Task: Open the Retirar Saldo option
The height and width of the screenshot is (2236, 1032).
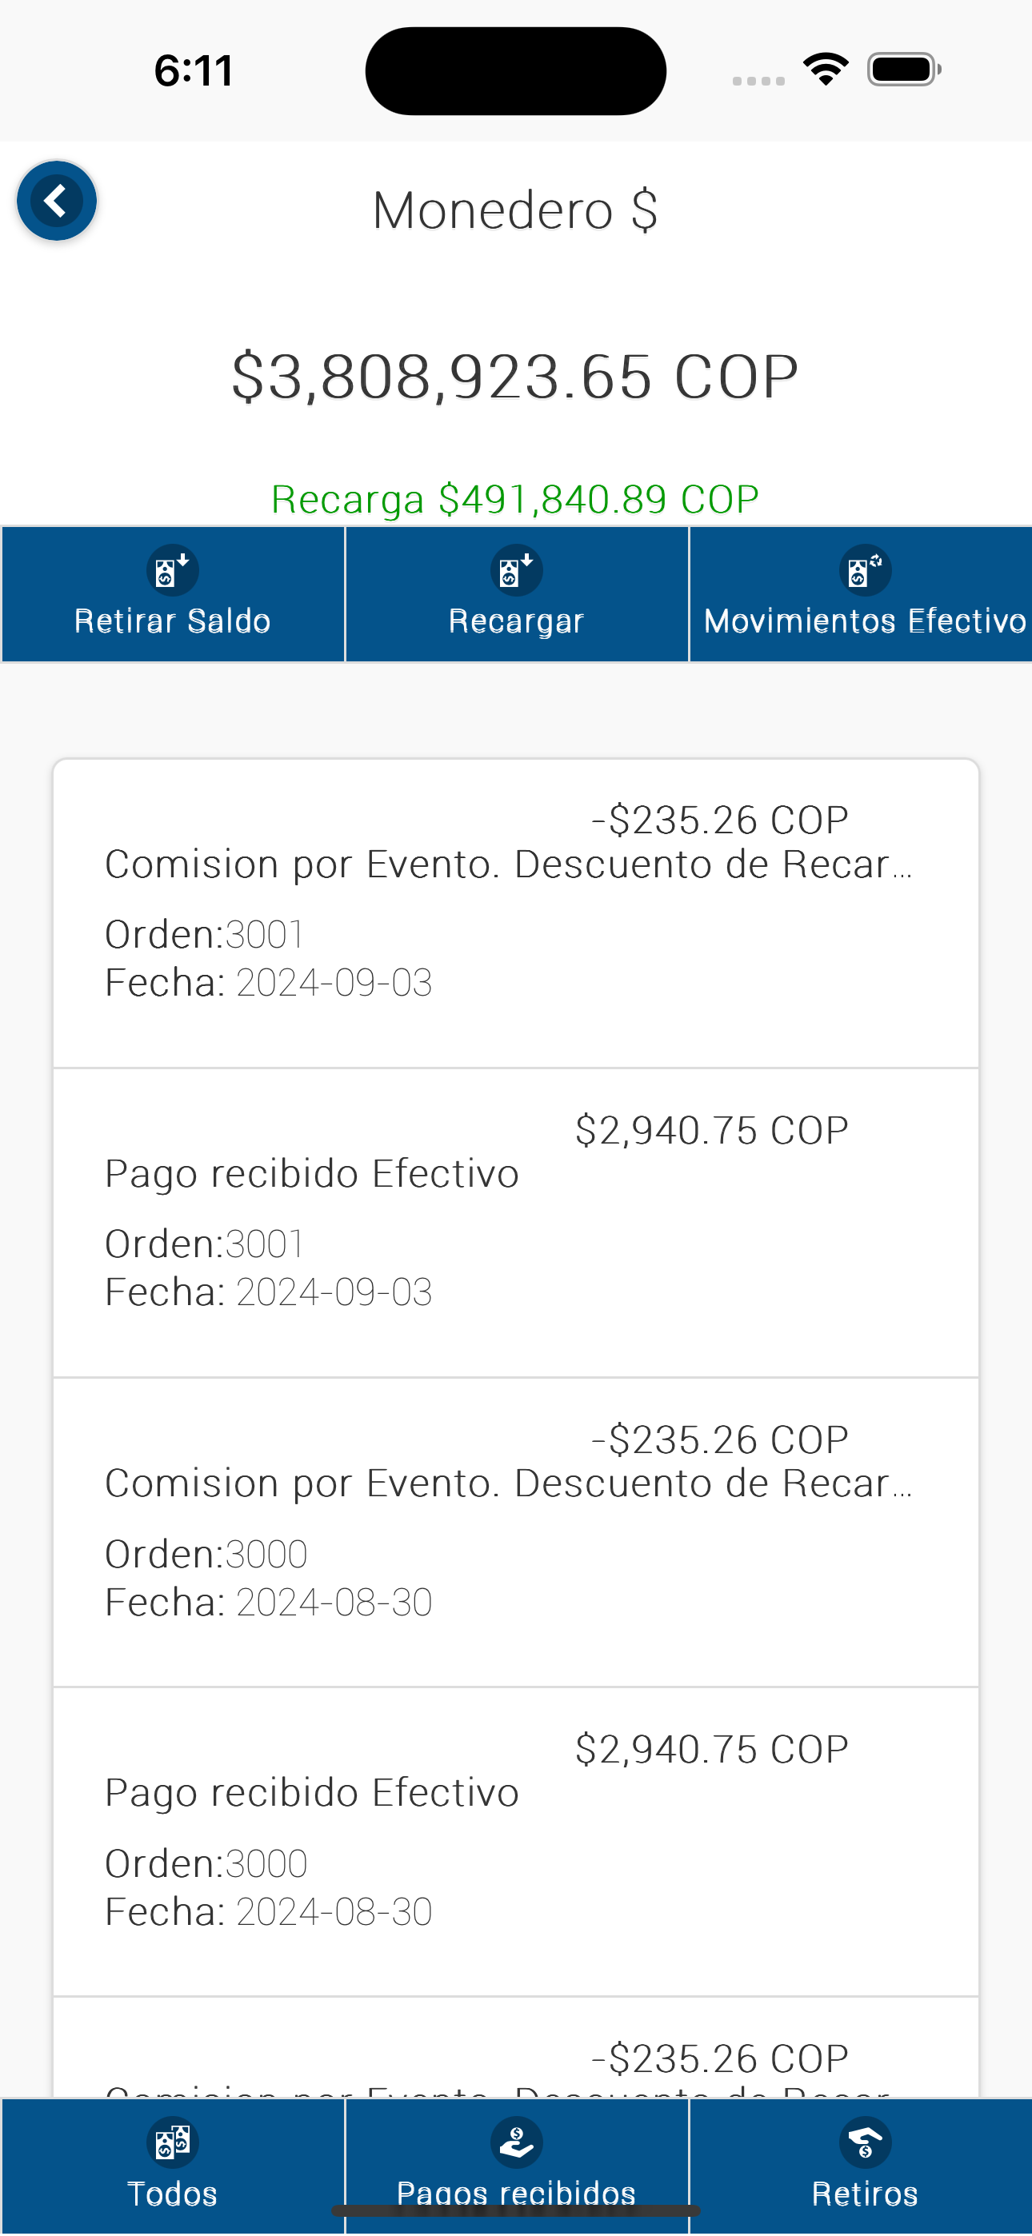Action: tap(173, 621)
